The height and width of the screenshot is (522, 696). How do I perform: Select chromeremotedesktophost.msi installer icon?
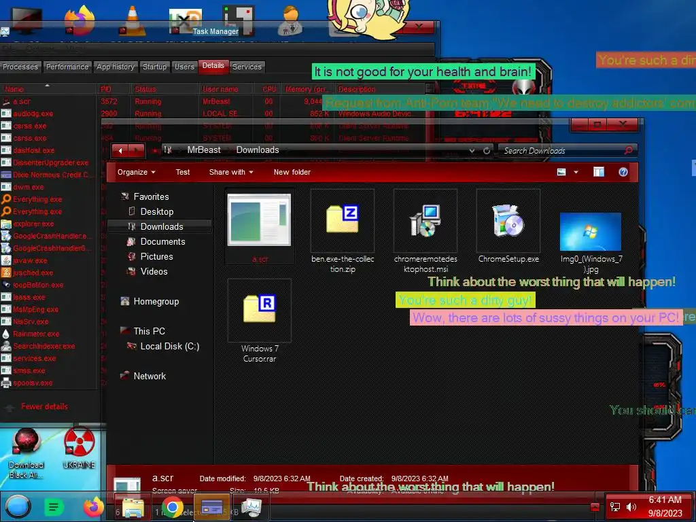point(425,220)
